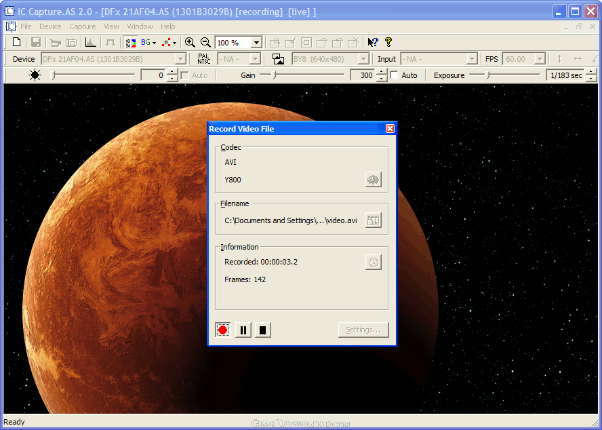Viewport: 602px width, 430px height.
Task: Increase brightness with the up stepper arrow
Action: click(172, 72)
